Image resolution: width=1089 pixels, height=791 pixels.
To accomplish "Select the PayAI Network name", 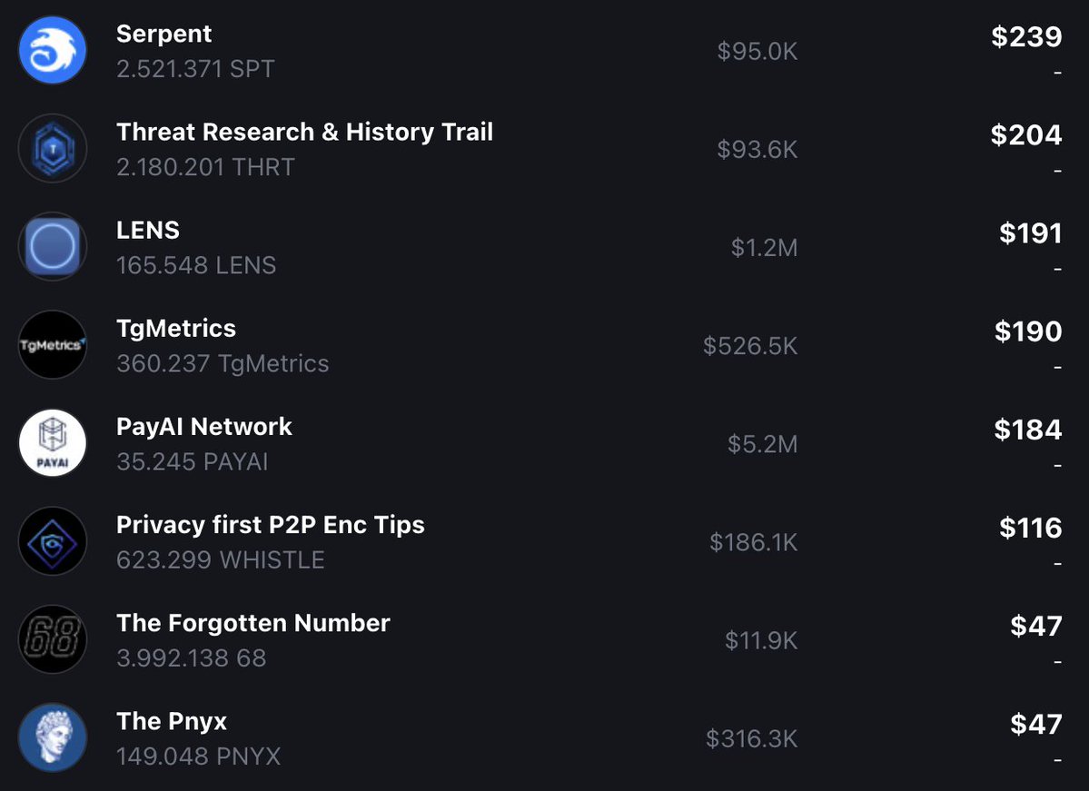I will point(204,427).
